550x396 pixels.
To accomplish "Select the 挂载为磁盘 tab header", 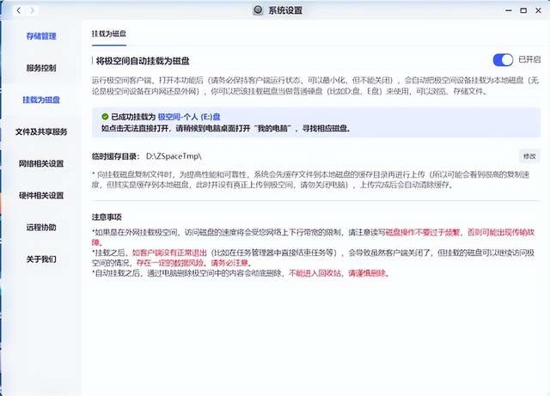I will coord(109,34).
